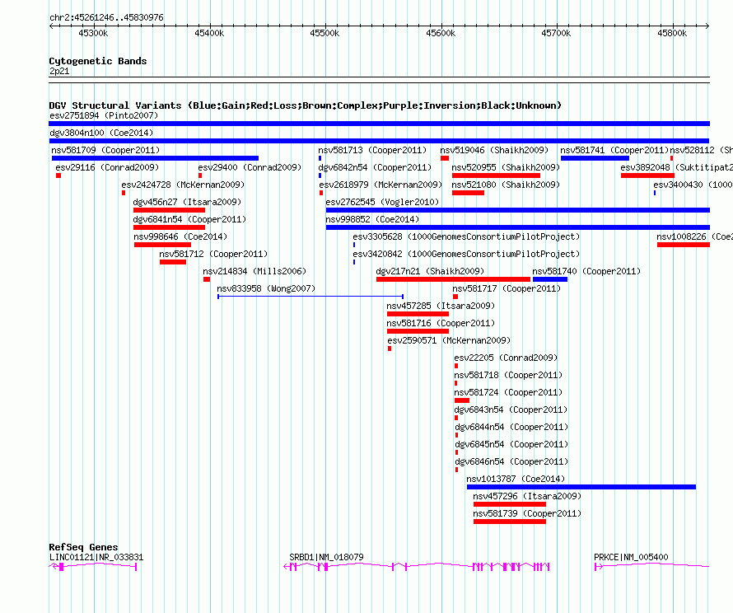Select the dgv3804n100 (Coe2014) variant label

(101, 133)
